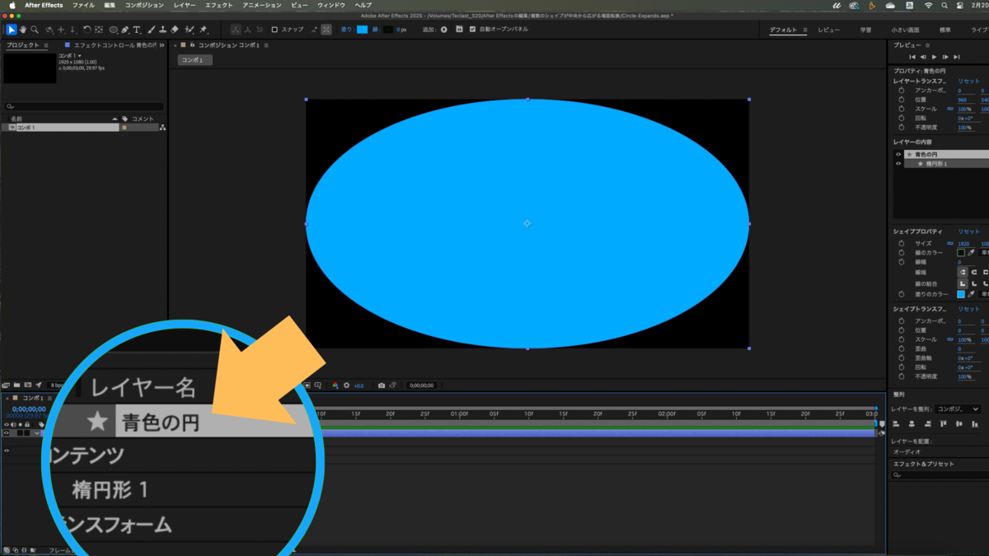Image resolution: width=989 pixels, height=556 pixels.
Task: Open the ファイル menu
Action: 83,5
